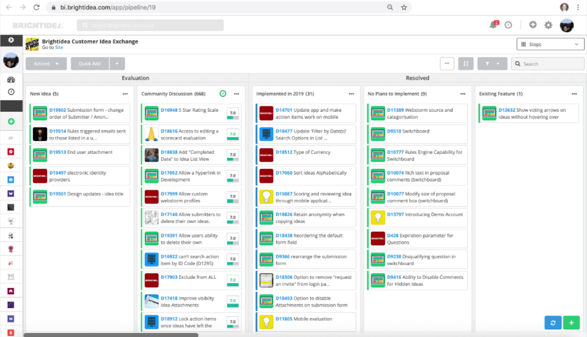Select the green plus button at bottom right
Image resolution: width=587 pixels, height=337 pixels.
tap(571, 322)
